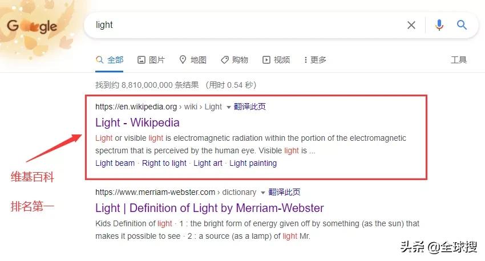
Task: Click 翻译此页 next to Wikipedia result
Action: pos(250,107)
